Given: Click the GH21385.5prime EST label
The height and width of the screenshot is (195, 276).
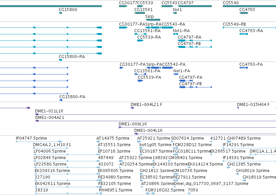Looking at the screenshot, I should [x=244, y=164].
